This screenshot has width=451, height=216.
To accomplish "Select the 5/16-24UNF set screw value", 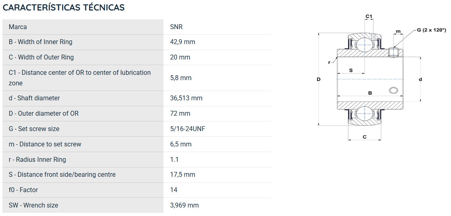I will pyautogui.click(x=188, y=129).
